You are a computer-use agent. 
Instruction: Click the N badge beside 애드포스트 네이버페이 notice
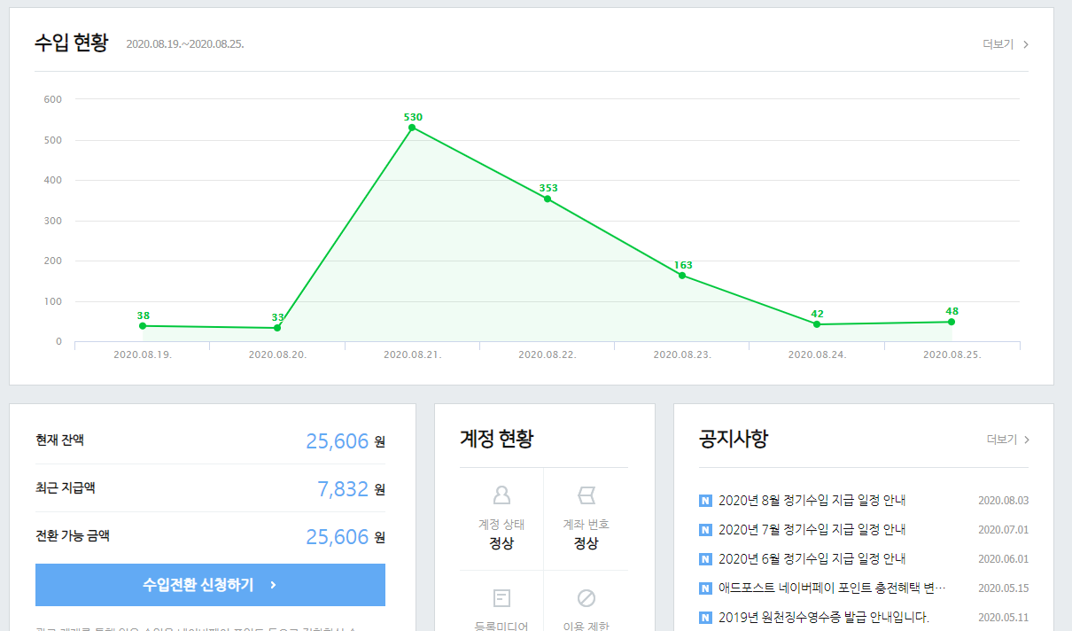705,588
